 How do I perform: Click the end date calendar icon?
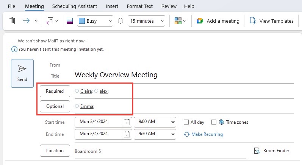click(x=127, y=134)
